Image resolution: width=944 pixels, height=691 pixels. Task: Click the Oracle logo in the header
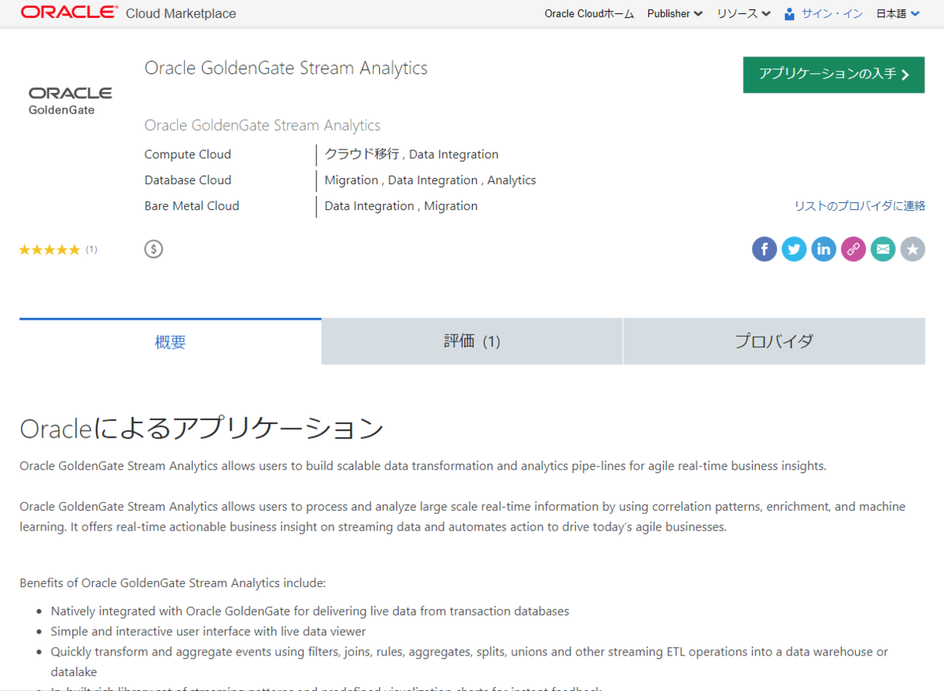68,13
